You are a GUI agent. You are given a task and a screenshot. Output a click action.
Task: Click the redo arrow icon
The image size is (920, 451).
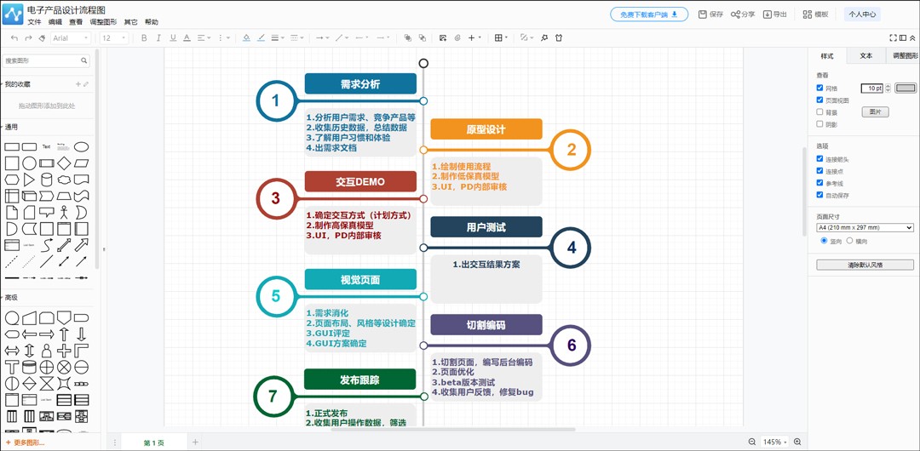coord(28,38)
